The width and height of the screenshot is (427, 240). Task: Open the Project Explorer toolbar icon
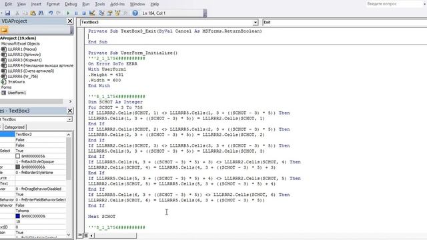[x=101, y=13]
